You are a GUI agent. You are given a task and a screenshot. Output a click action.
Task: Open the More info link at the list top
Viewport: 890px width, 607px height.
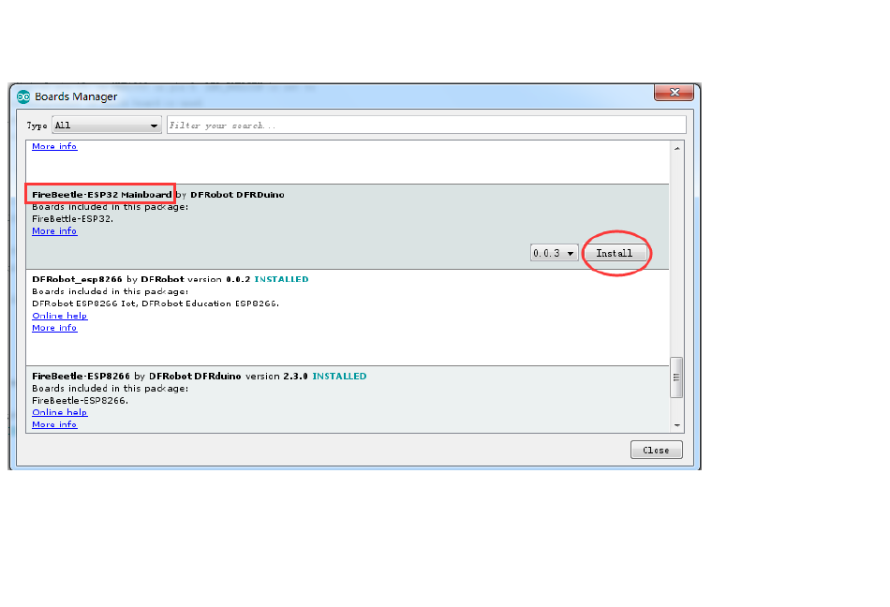tap(54, 146)
